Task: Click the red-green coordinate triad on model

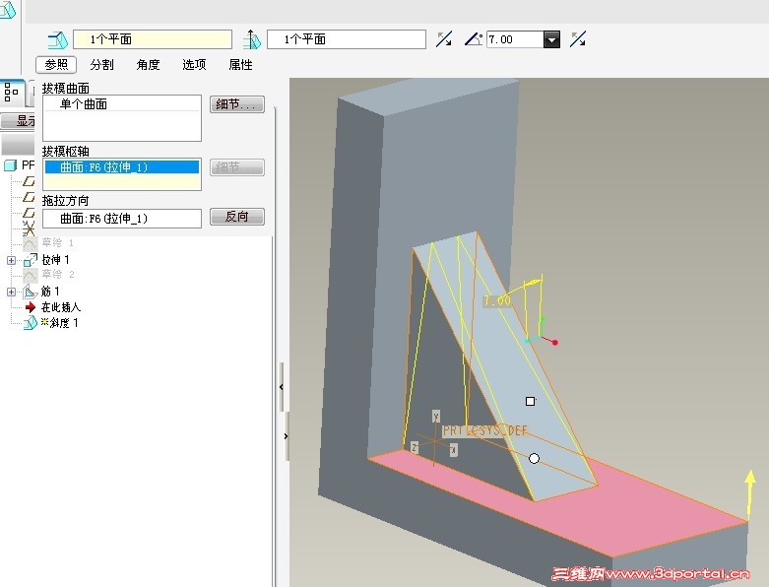Action: click(542, 333)
